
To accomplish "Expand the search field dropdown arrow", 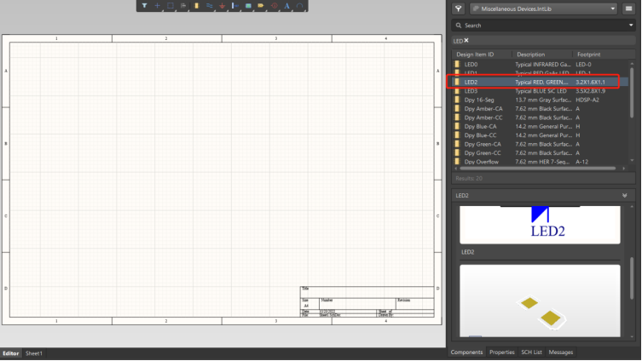I will tap(631, 26).
